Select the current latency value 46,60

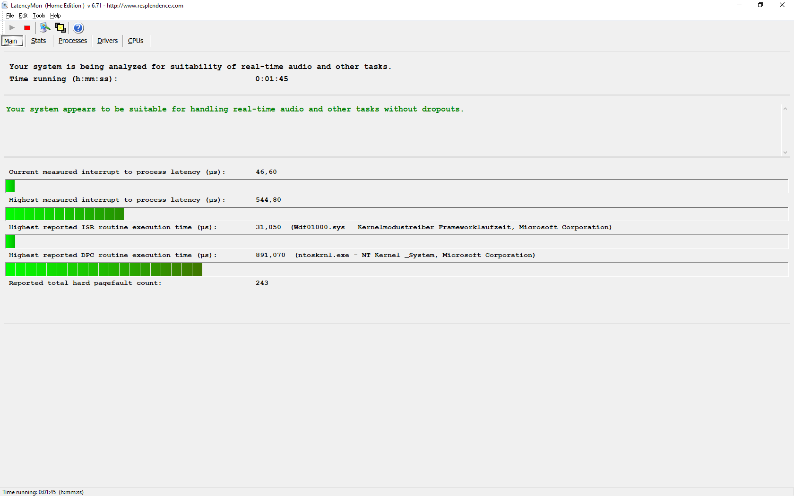click(267, 172)
